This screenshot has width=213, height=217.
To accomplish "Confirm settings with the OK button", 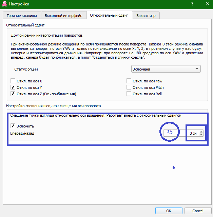I will click(169, 211).
